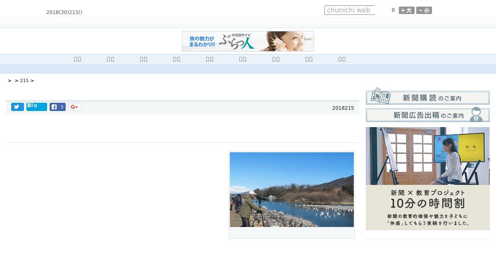Screen dimensions: 496x260
Task: Open 新聞購読のご案内 subscription banner
Action: click(428, 97)
